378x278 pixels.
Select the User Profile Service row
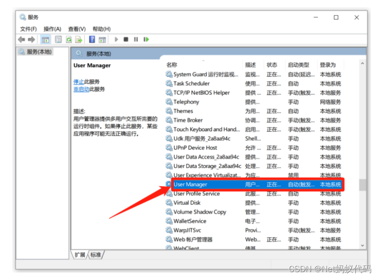point(254,194)
